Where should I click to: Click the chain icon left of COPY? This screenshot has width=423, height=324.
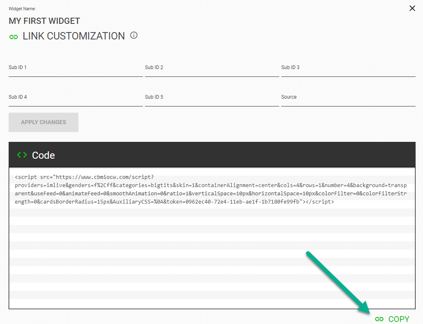(379, 319)
